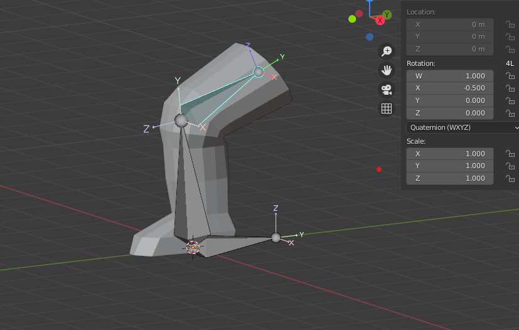Select the pan hand viewport icon

pyautogui.click(x=387, y=70)
